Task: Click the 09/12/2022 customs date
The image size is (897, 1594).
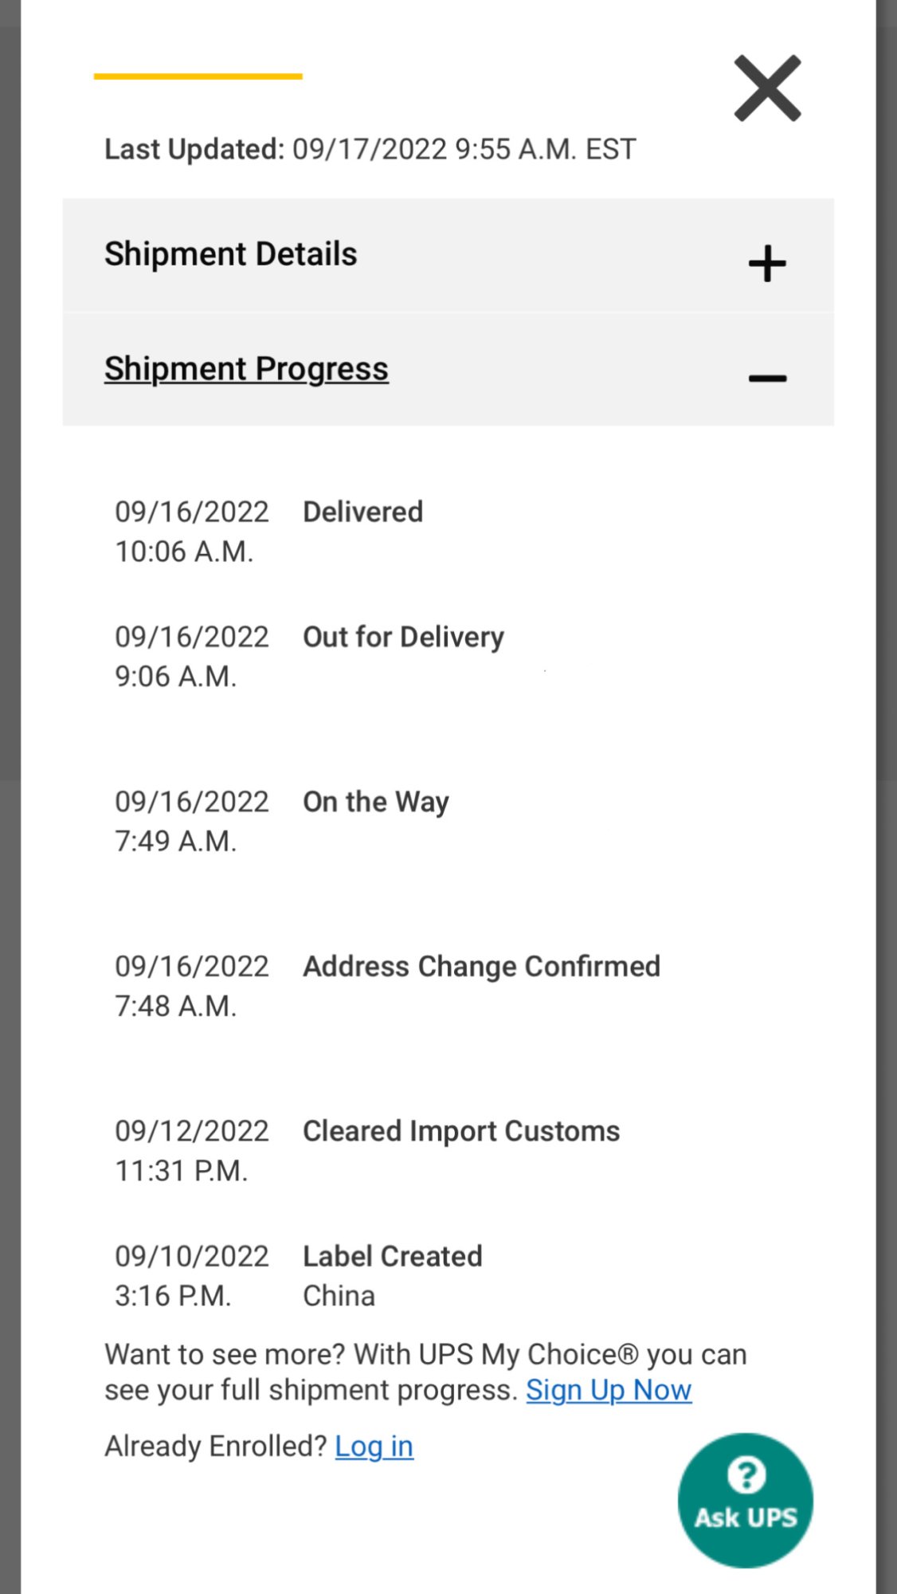Action: pos(192,1131)
